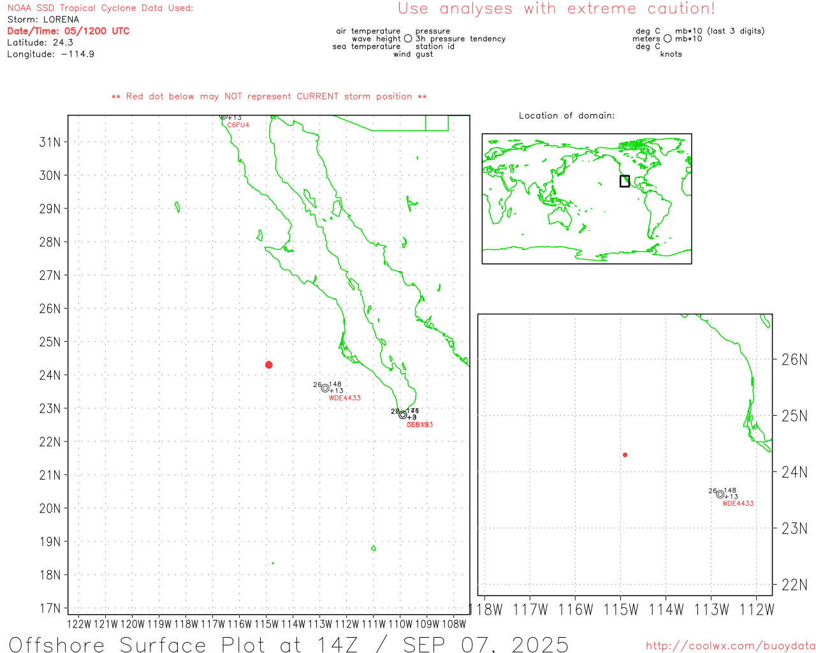Click the 148 pressure value on main map
This screenshot has height=653, width=816.
[335, 385]
